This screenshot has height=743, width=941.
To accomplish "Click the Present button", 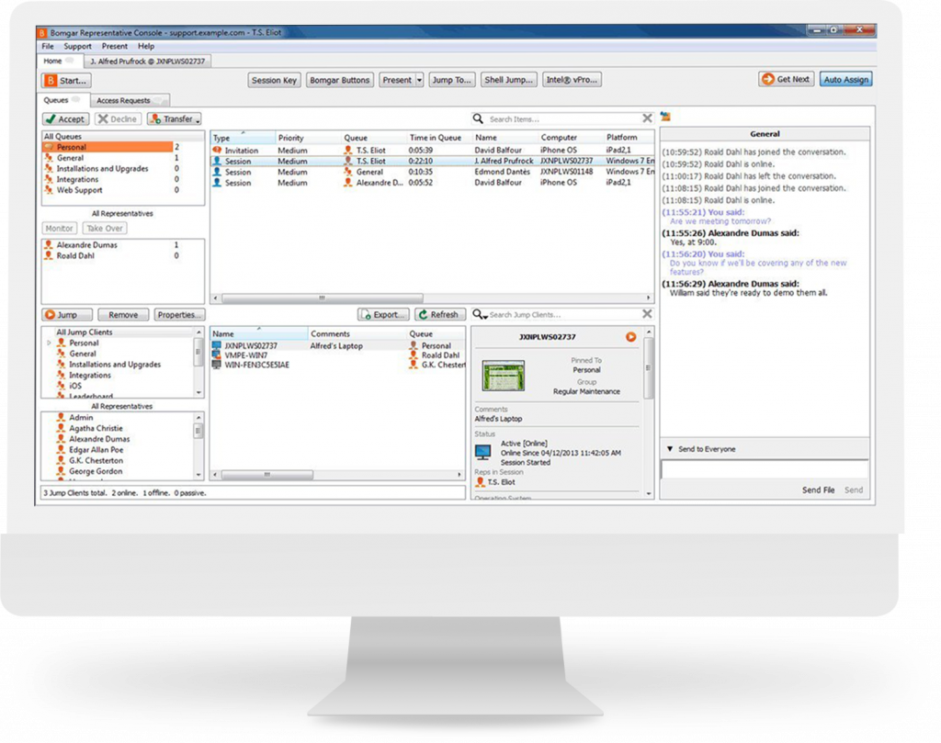I will pyautogui.click(x=397, y=80).
